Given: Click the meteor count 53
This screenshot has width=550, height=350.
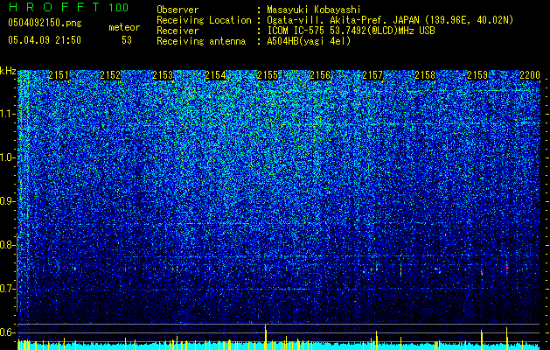Looking at the screenshot, I should [127, 40].
